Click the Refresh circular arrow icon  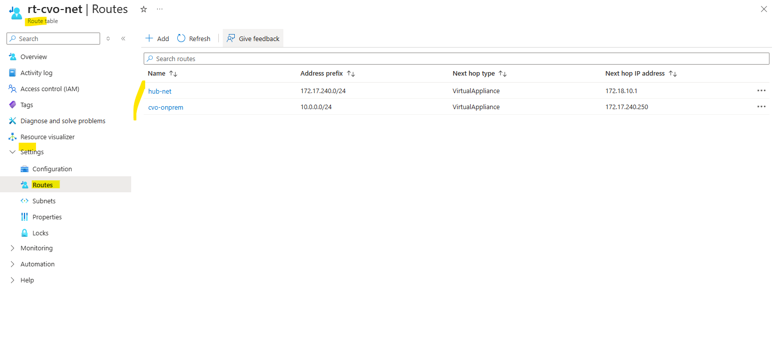(x=181, y=38)
